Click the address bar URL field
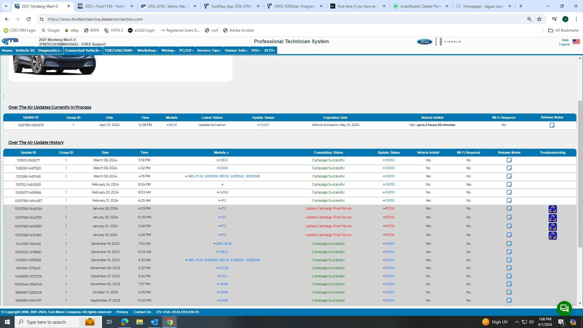This screenshot has width=583, height=328. point(285,19)
